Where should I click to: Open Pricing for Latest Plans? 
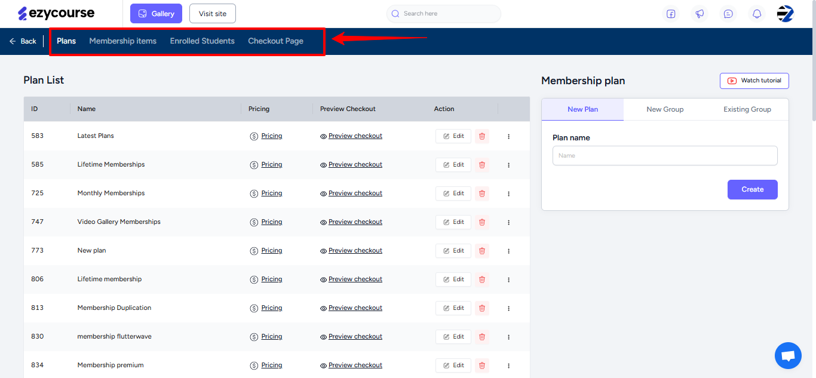tap(266, 136)
